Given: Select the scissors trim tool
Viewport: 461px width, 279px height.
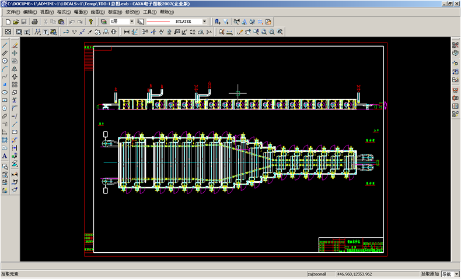Looking at the screenshot, I should tap(15, 100).
